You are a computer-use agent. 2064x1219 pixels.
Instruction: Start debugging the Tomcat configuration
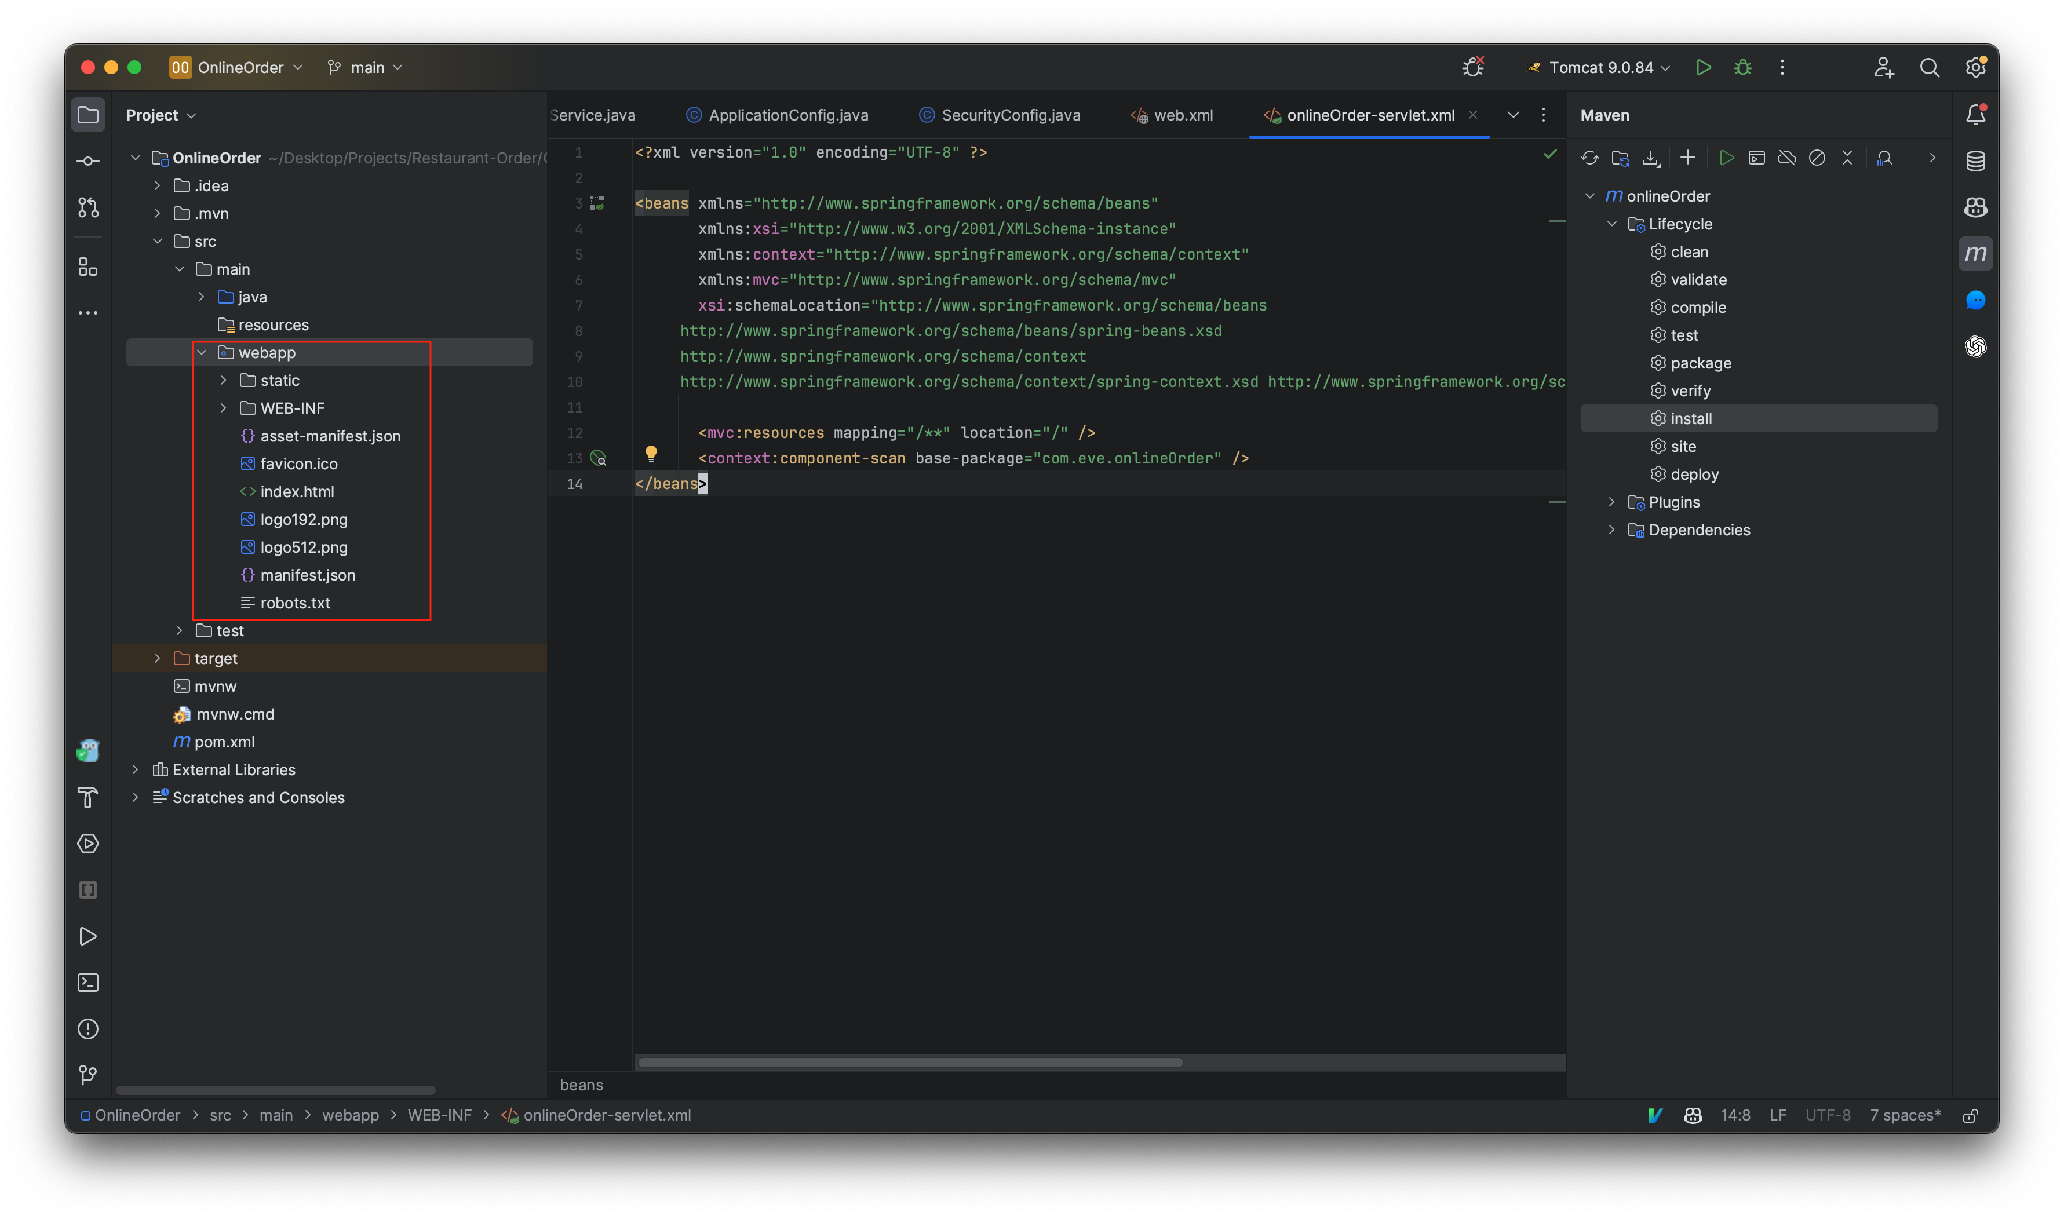(1743, 67)
